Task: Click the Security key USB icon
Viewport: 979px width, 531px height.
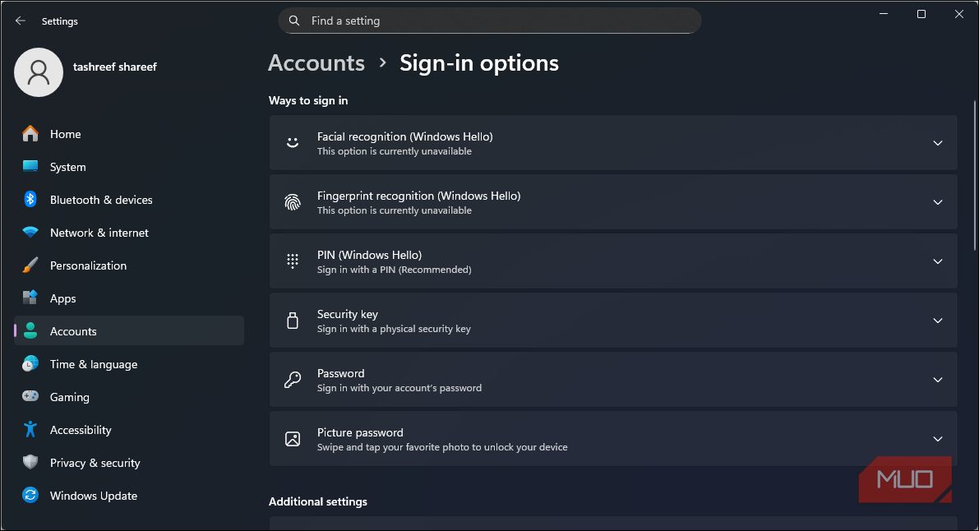Action: tap(292, 321)
